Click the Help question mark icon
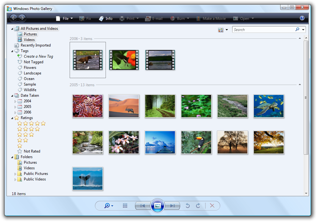This screenshot has width=317, height=222. (x=302, y=18)
